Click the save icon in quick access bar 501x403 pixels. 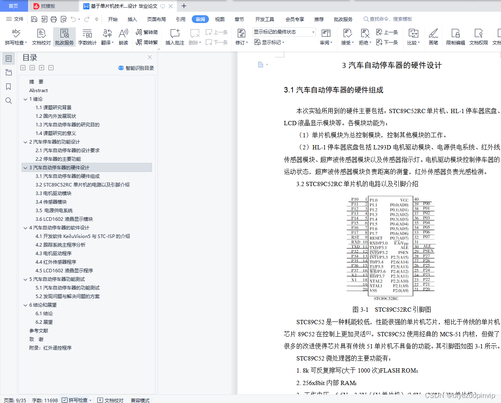[34, 19]
